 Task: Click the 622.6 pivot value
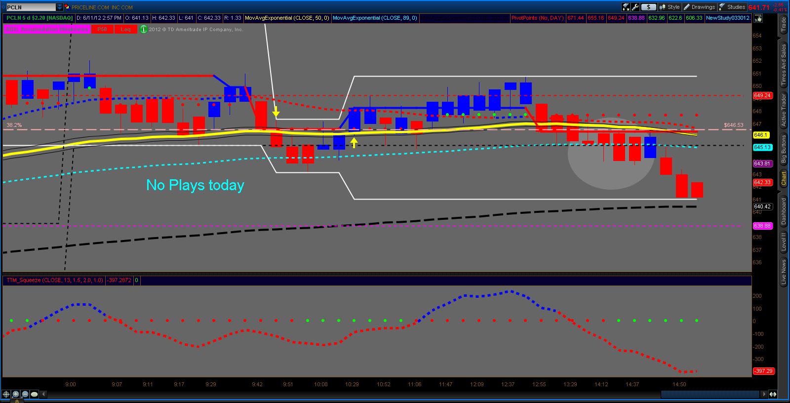click(675, 18)
